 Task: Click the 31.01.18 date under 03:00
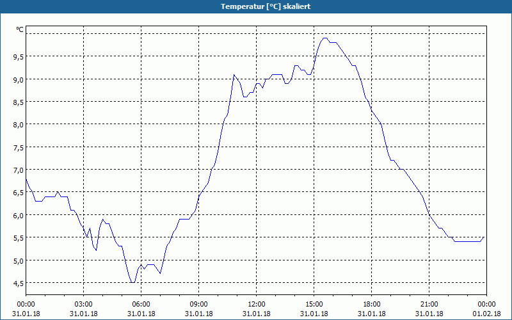pyautogui.click(x=84, y=314)
